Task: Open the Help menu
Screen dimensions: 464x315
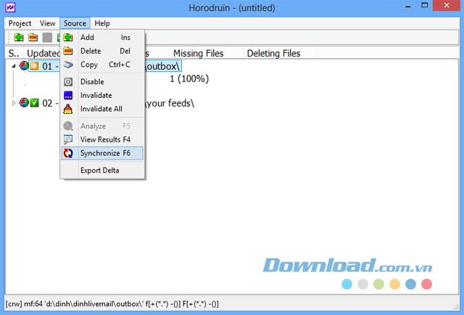Action: point(102,23)
